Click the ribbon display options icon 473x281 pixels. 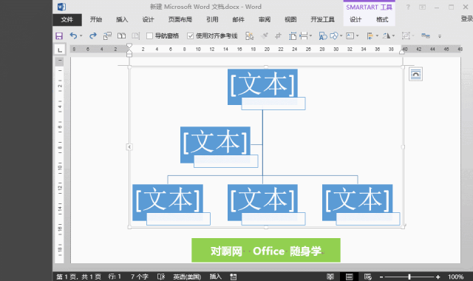pos(422,7)
